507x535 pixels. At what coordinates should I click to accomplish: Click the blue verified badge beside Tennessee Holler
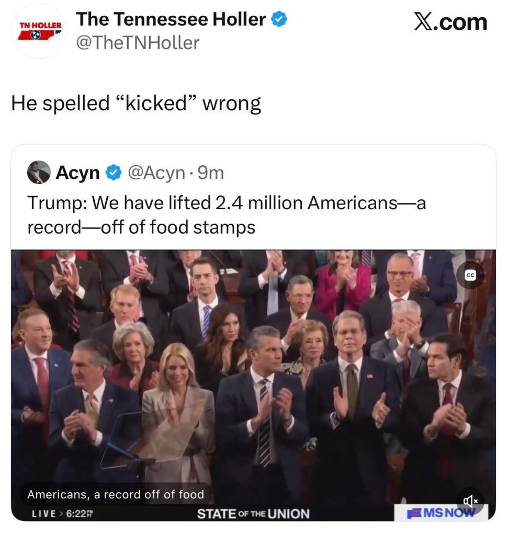[x=279, y=20]
